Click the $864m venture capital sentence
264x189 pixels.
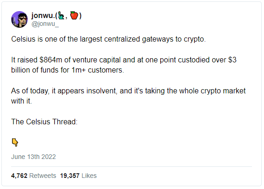pyautogui.click(x=124, y=60)
